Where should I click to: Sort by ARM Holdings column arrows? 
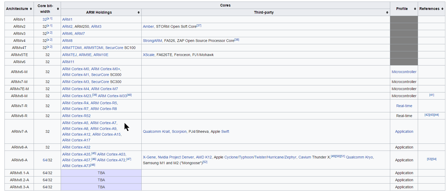click(138, 13)
